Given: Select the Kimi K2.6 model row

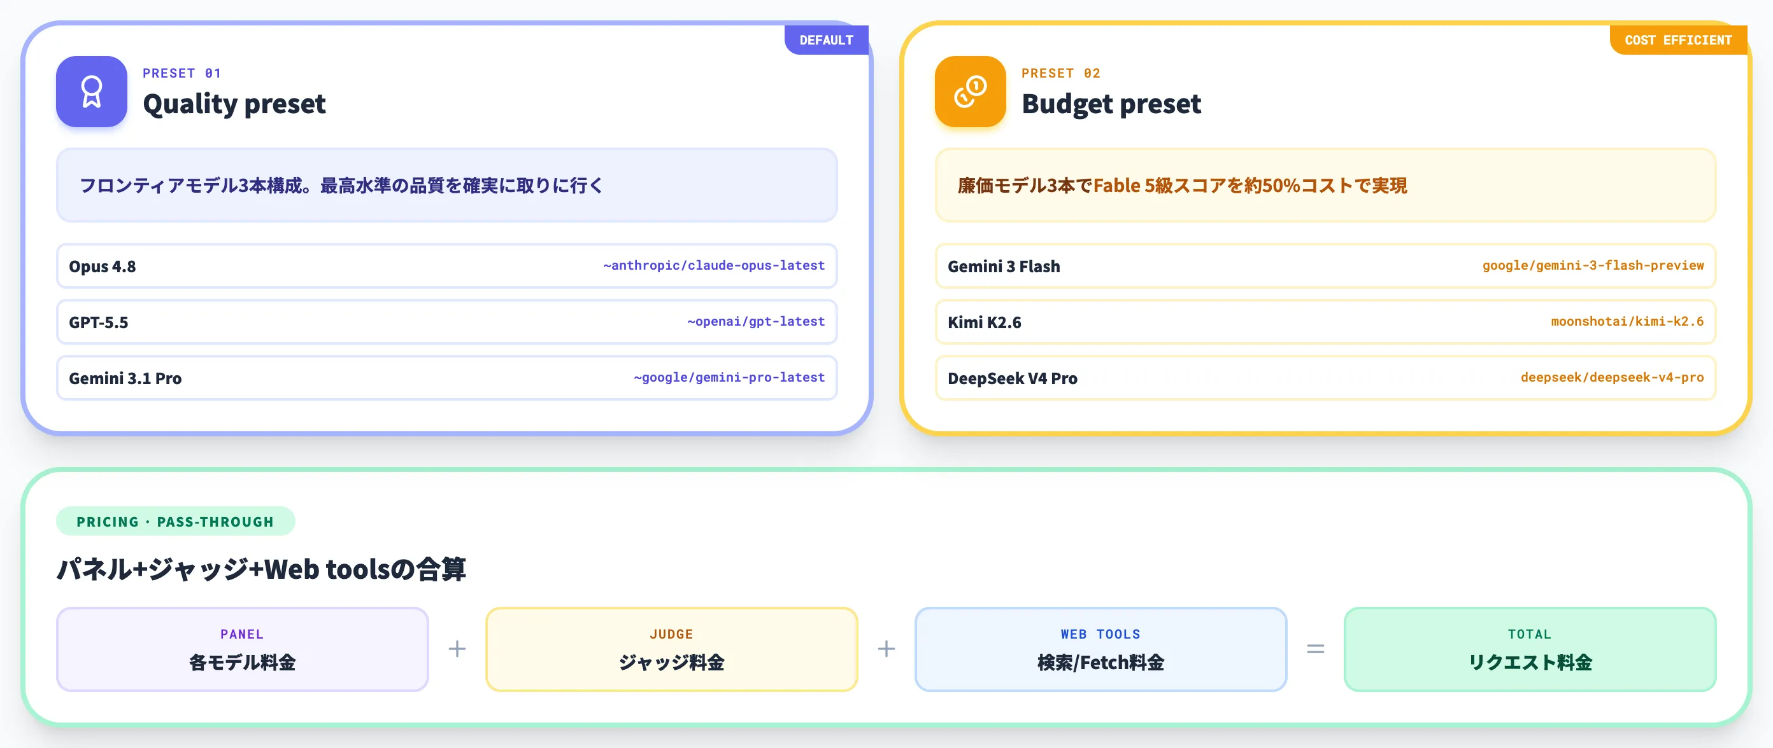Looking at the screenshot, I should click(1326, 322).
